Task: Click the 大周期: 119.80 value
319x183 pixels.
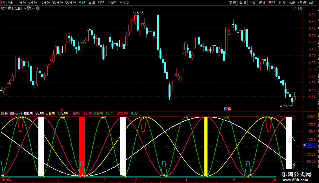Action: pyautogui.click(x=56, y=113)
